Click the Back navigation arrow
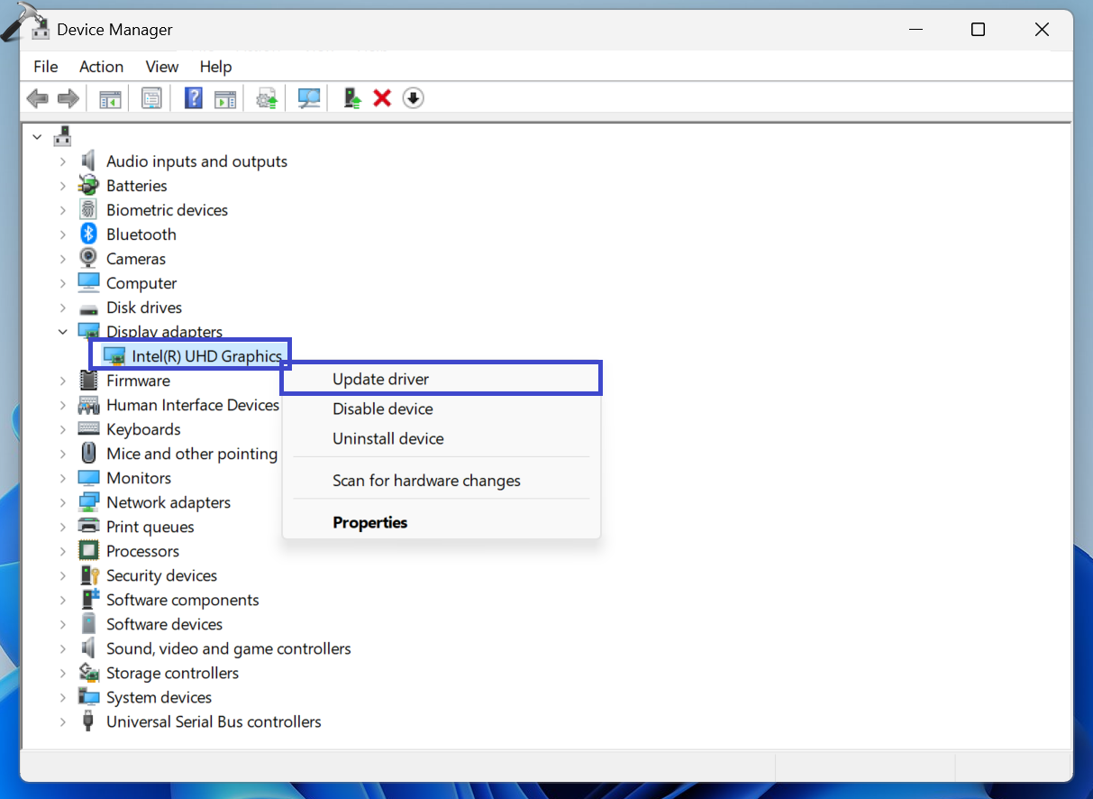 (38, 97)
